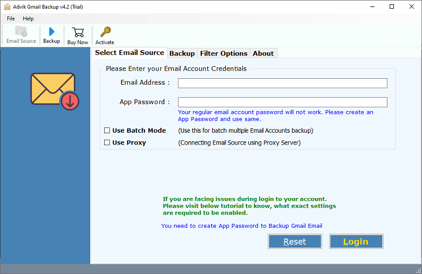Click the envelope download logo in sidebar
The image size is (422, 274).
pos(55,91)
